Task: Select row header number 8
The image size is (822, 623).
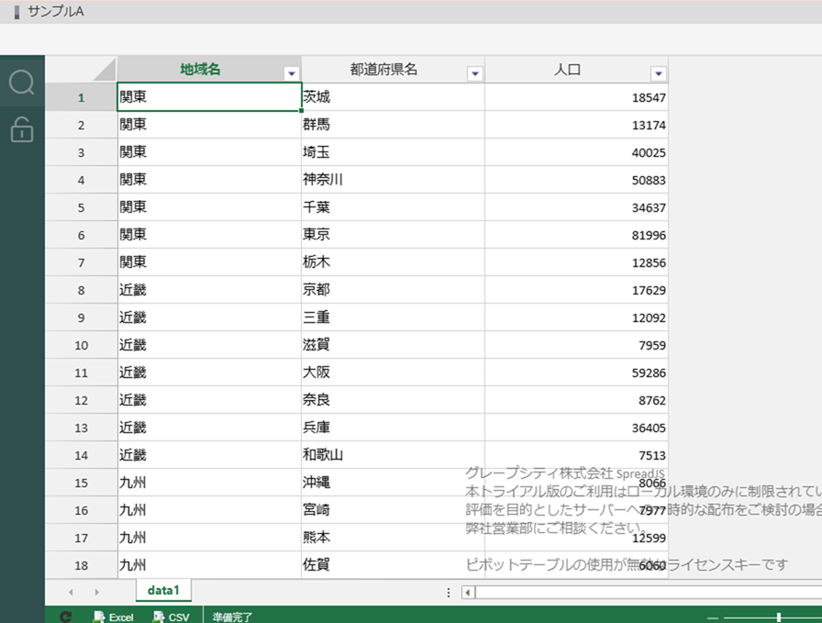Action: click(81, 290)
